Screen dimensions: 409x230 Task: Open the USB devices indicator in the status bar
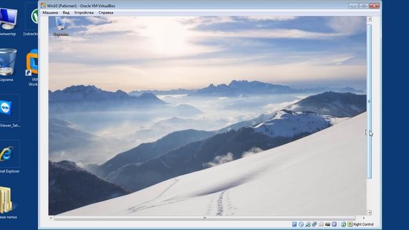tap(308, 224)
